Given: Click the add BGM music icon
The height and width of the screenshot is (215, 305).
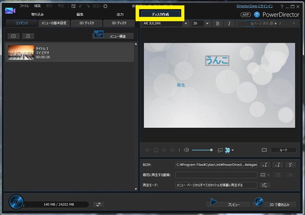Looking at the screenshot, I should click(265, 165).
